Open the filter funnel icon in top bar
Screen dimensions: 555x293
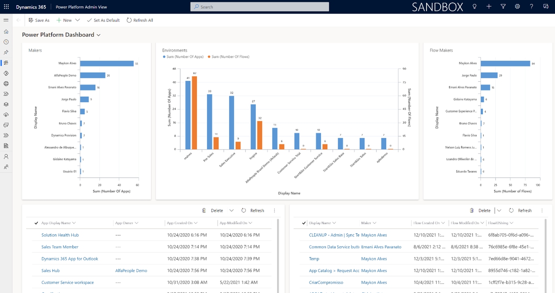(x=503, y=6)
